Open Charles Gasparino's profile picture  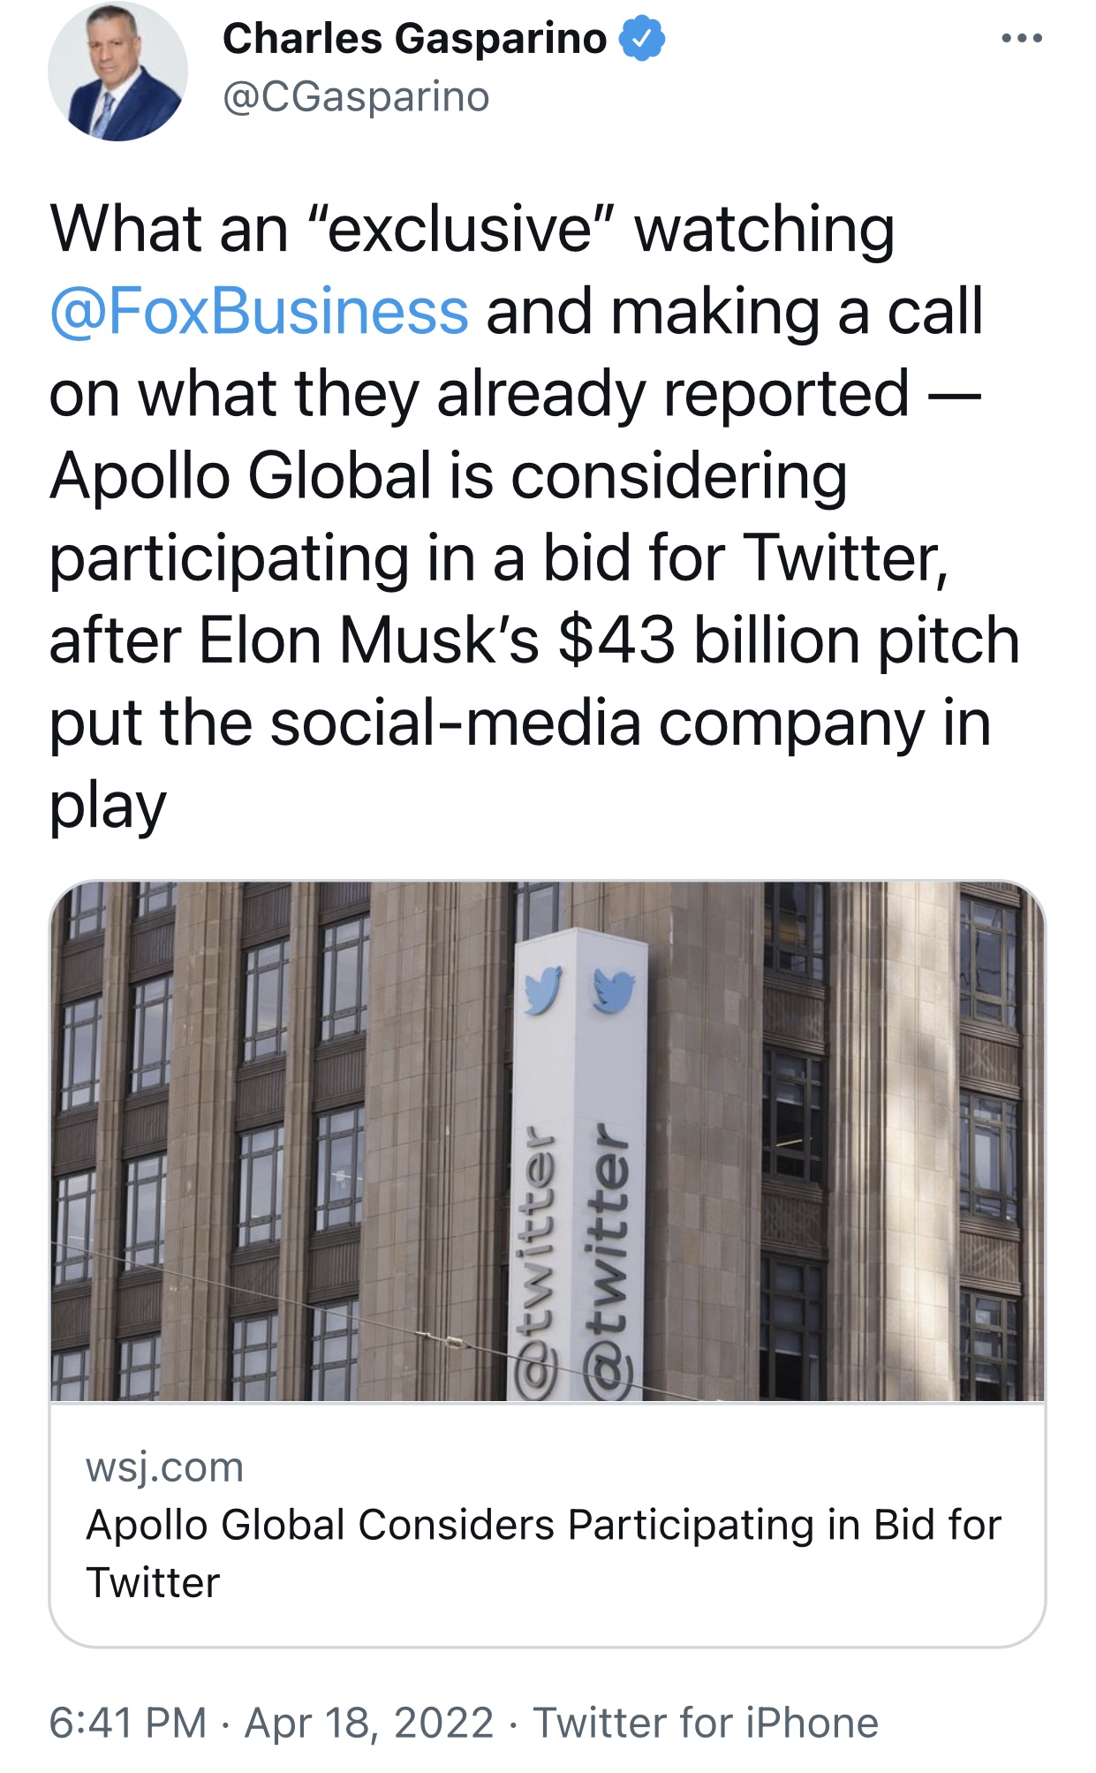click(x=117, y=71)
